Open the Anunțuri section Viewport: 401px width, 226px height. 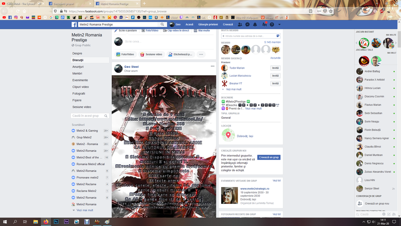(90, 67)
